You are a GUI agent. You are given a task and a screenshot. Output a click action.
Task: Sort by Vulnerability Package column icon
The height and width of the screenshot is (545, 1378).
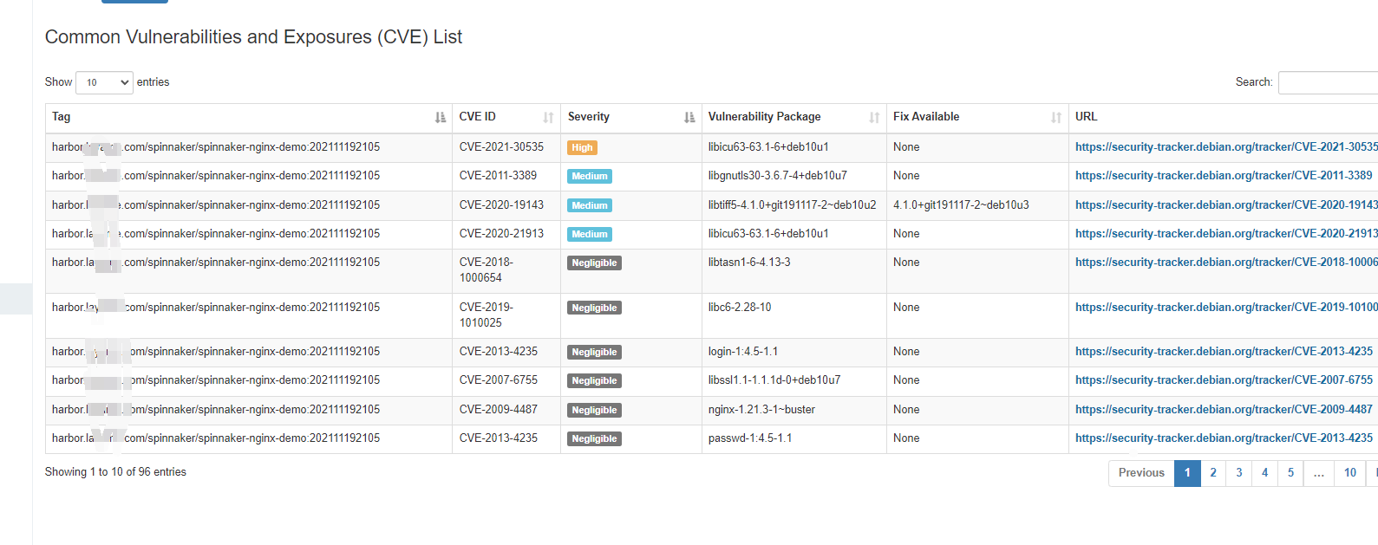pos(874,117)
